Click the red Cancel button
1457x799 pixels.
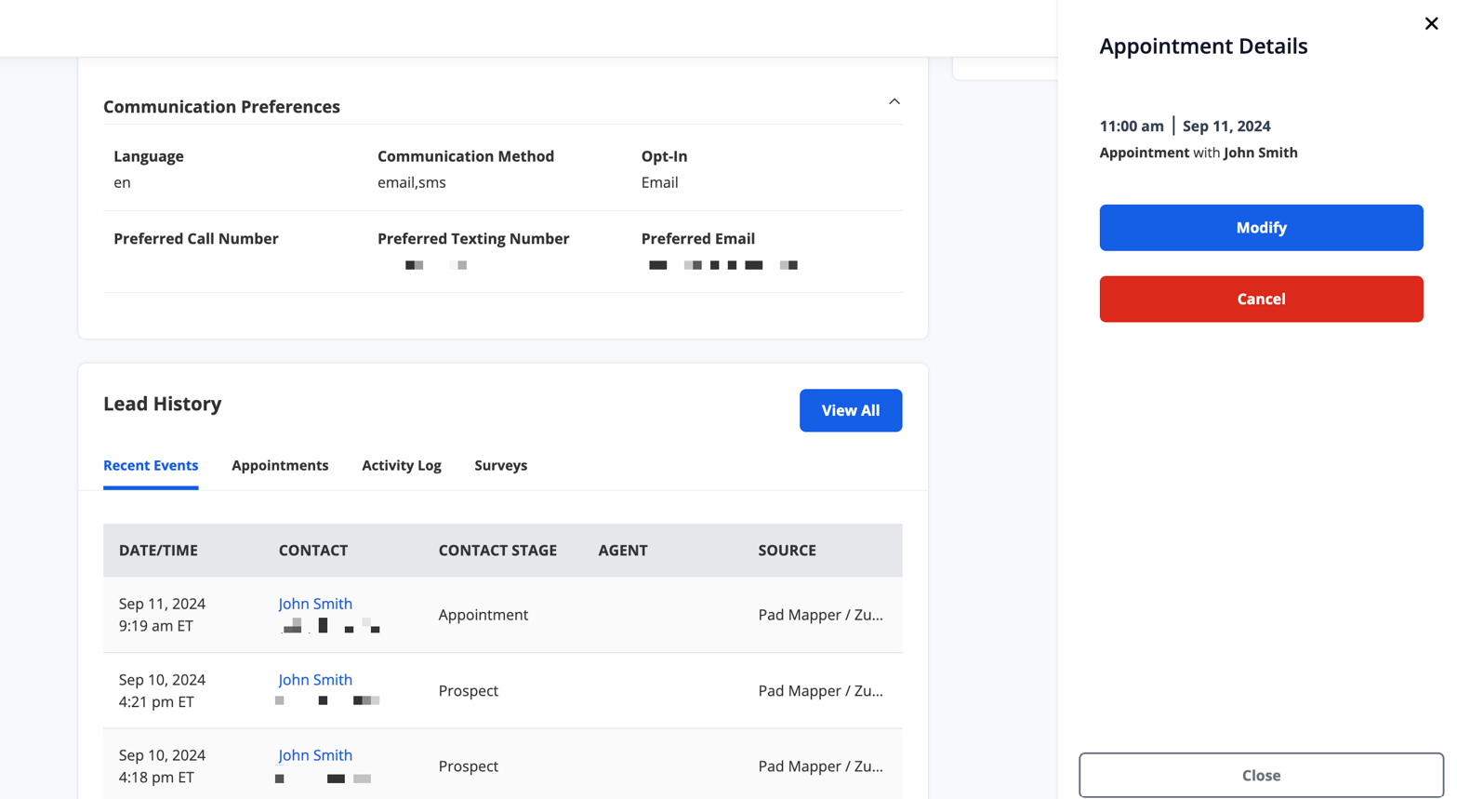[x=1261, y=299]
